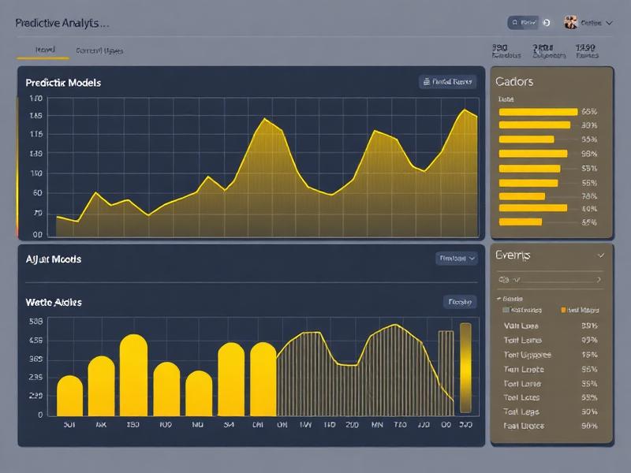Click the tallest yellow bar in bar chart
This screenshot has width=631, height=473.
pos(133,374)
